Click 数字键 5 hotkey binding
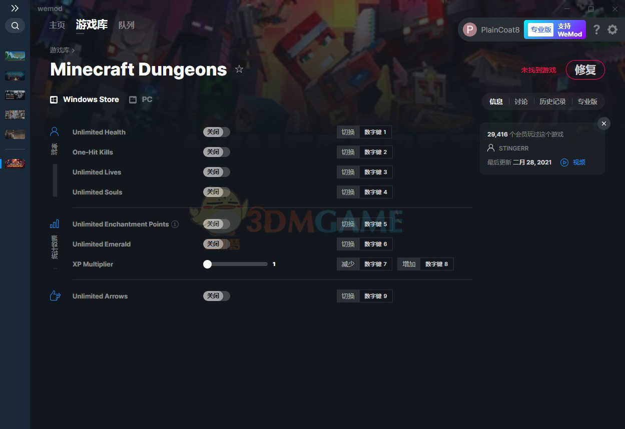The height and width of the screenshot is (429, 625). pyautogui.click(x=375, y=224)
